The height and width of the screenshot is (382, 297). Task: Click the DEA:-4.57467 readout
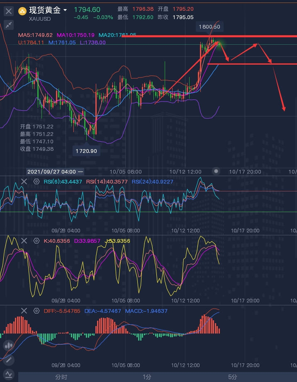[x=102, y=311]
